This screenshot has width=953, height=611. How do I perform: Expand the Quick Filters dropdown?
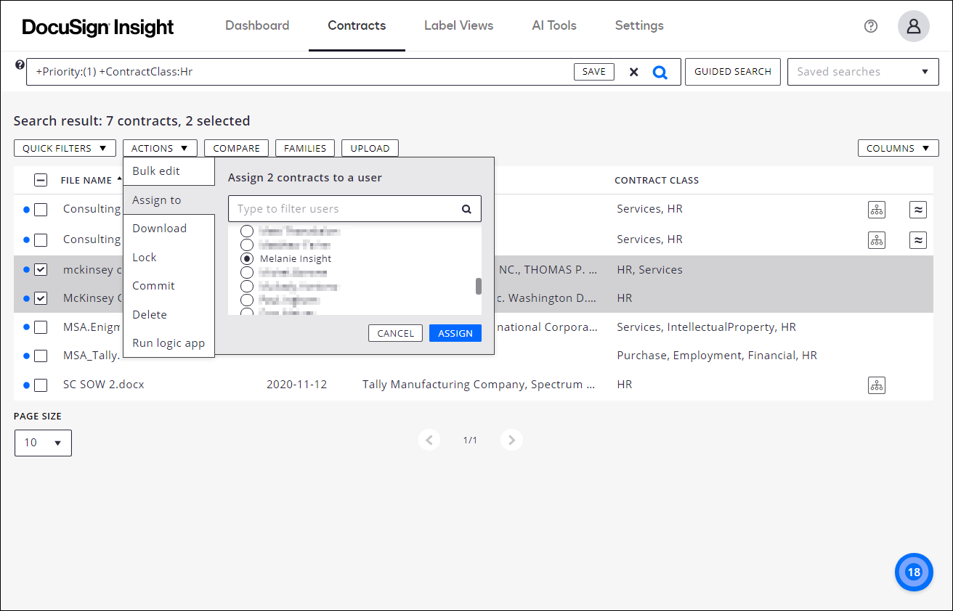(65, 147)
